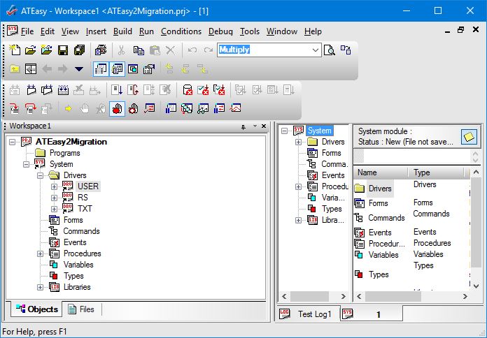Pin the Workspace1 panel
This screenshot has width=487, height=338.
click(x=243, y=126)
